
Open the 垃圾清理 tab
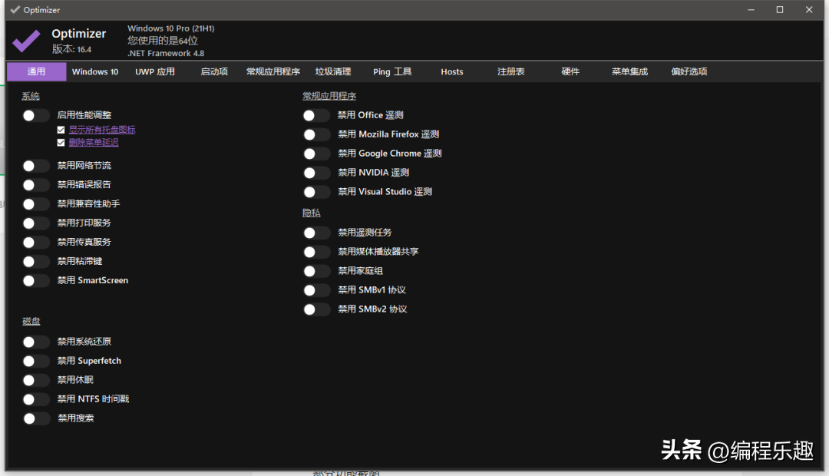333,71
